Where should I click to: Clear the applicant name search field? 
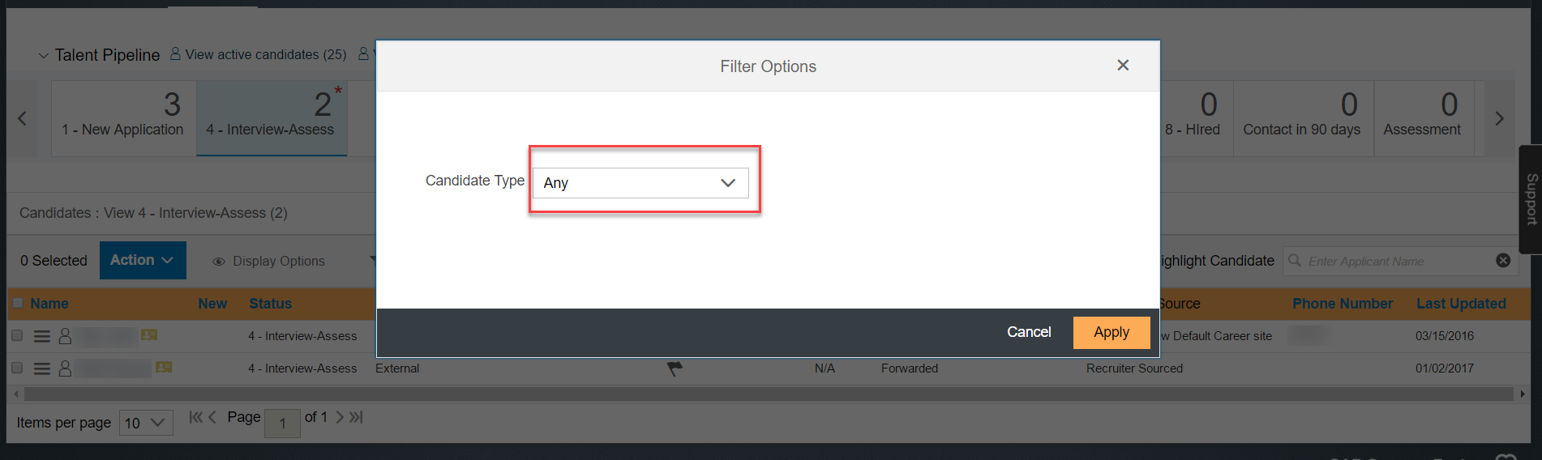(x=1503, y=261)
